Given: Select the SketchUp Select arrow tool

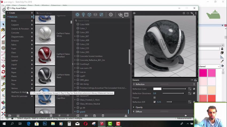Looking at the screenshot, I should coord(3,24).
